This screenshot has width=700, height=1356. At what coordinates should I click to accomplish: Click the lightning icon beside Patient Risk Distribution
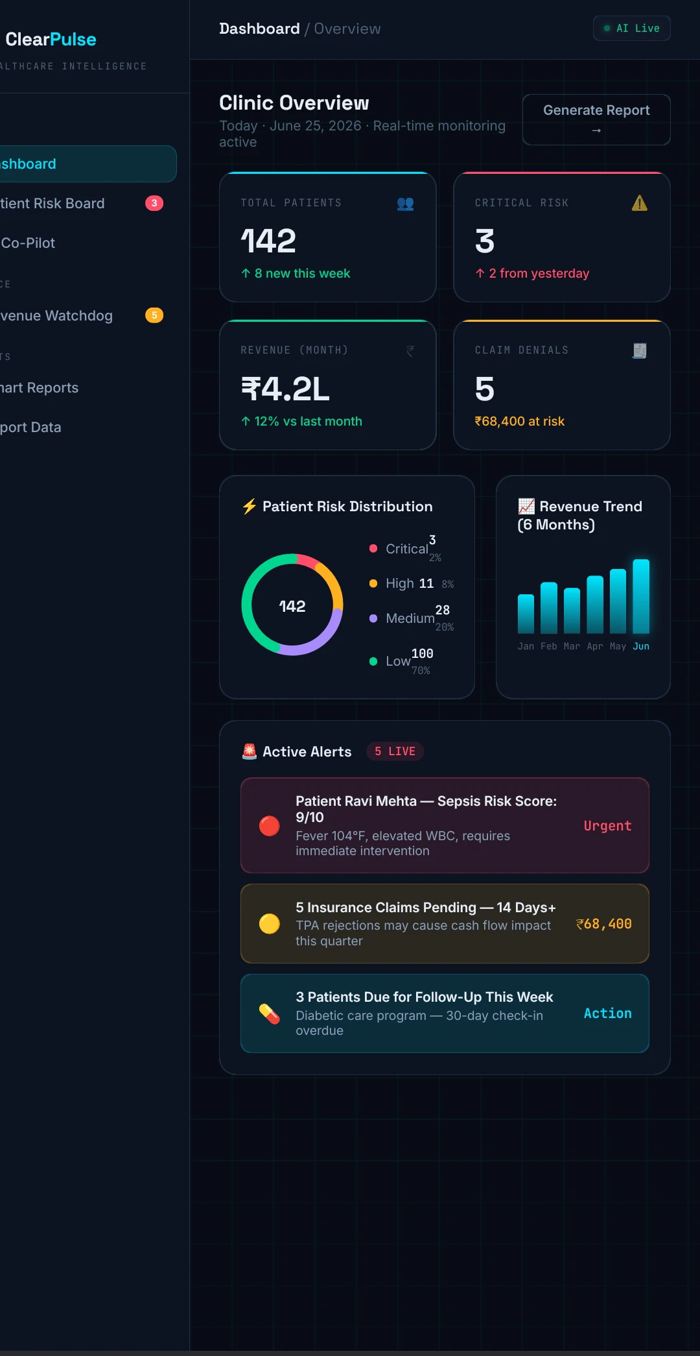coord(250,507)
